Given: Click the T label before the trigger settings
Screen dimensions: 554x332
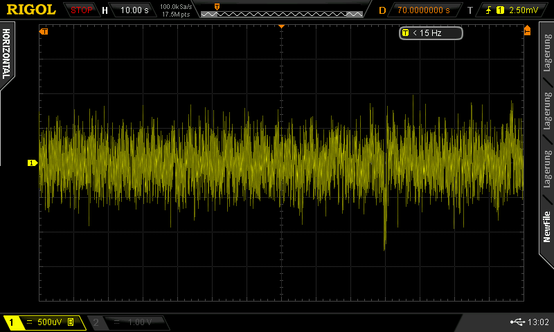Looking at the screenshot, I should click(470, 10).
